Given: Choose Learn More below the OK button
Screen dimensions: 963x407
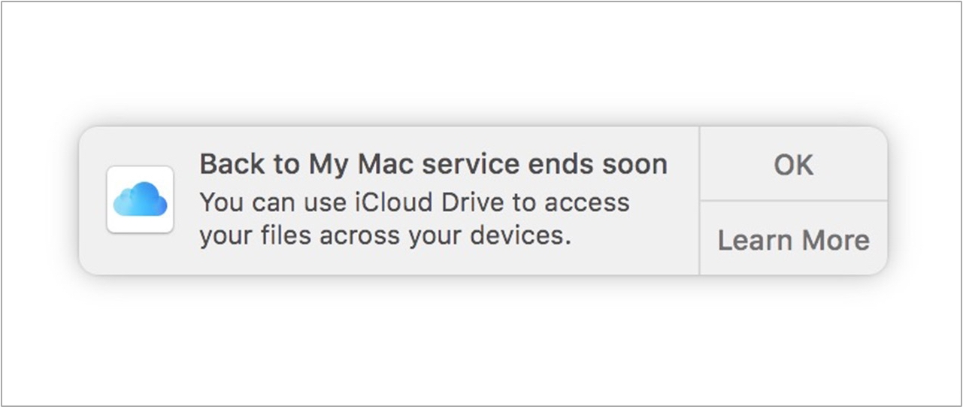Looking at the screenshot, I should pyautogui.click(x=793, y=240).
